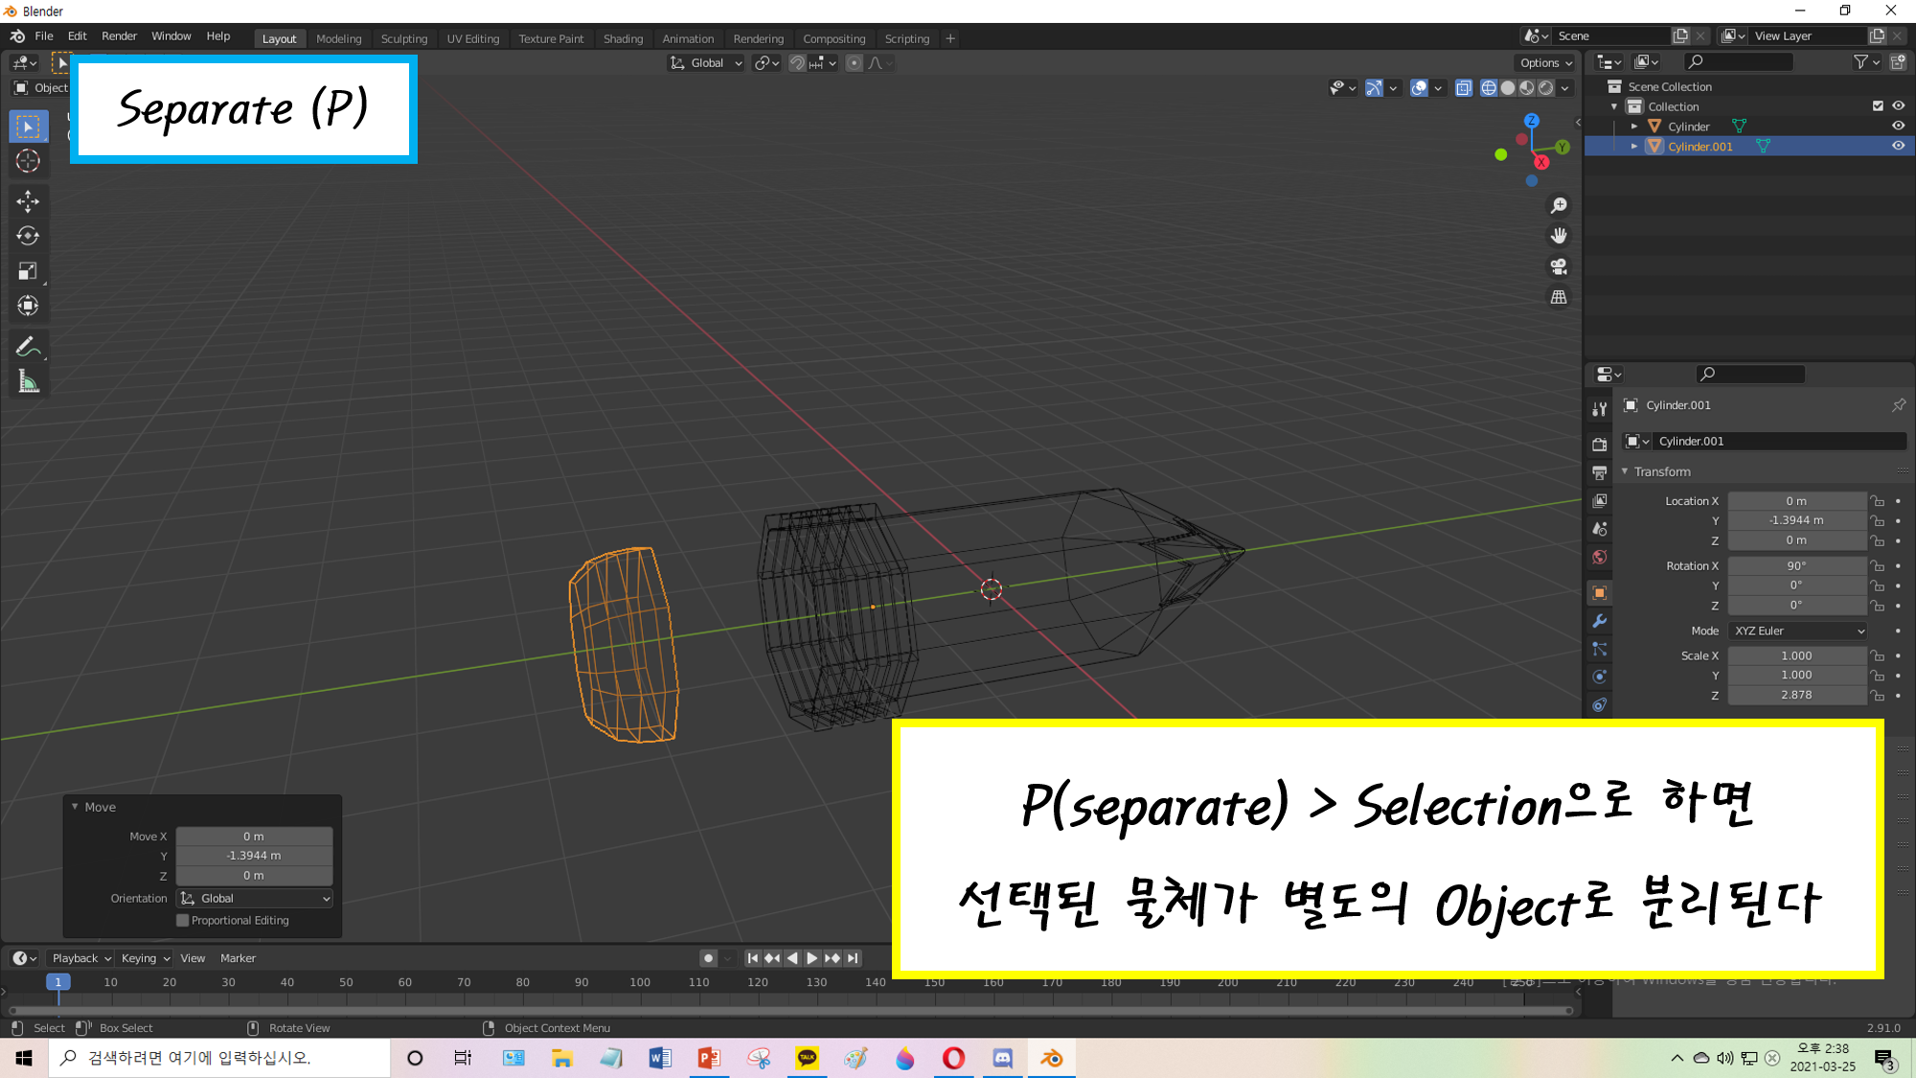
Task: Select the 3D Cursor tool
Action: (28, 161)
